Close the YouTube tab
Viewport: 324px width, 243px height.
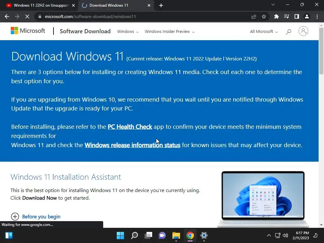(73, 6)
